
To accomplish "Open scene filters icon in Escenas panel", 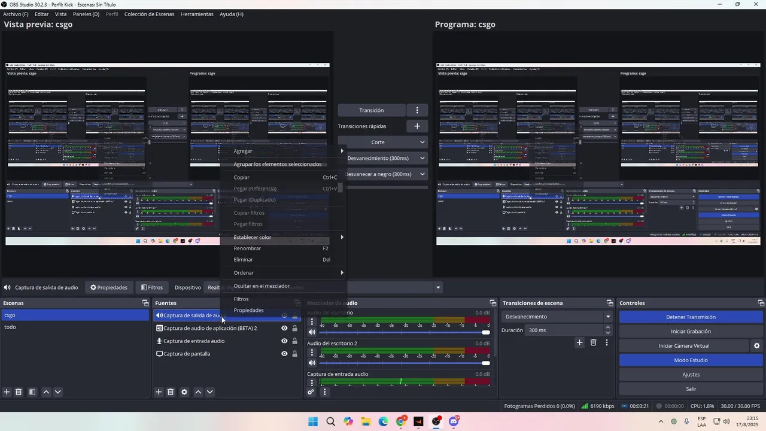I will [32, 392].
